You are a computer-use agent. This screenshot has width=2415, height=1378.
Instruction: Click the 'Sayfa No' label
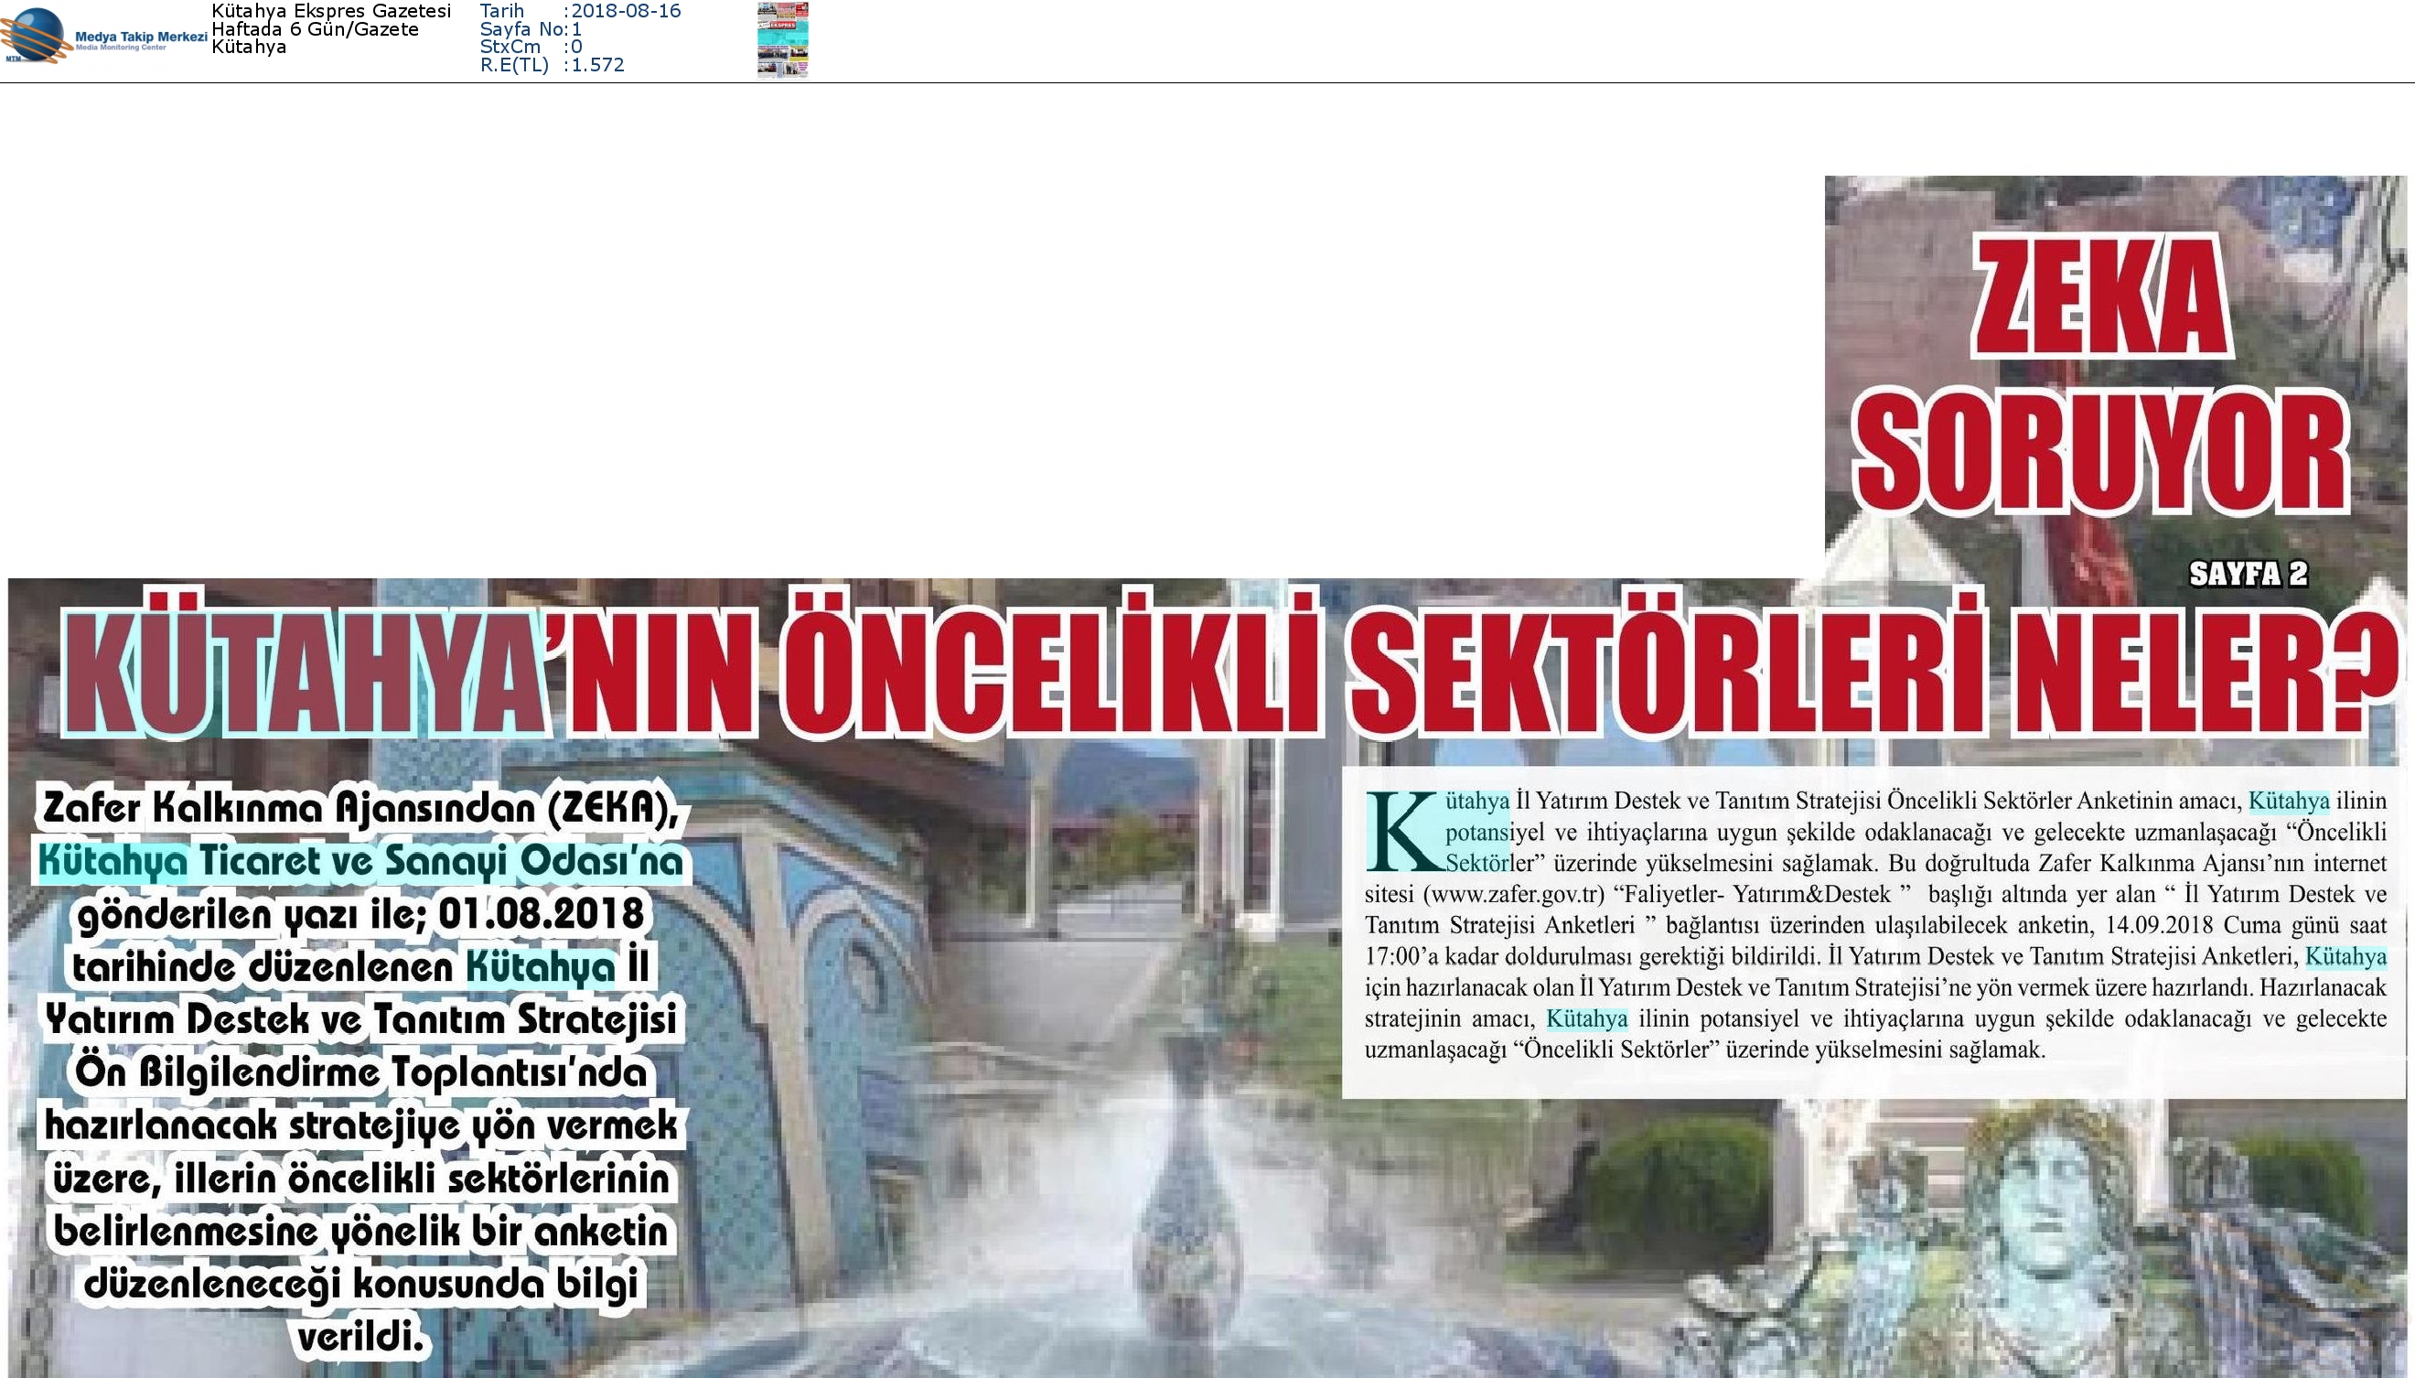tap(521, 29)
